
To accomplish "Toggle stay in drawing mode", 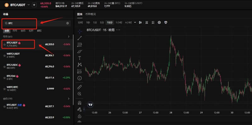I will [x=80, y=110].
